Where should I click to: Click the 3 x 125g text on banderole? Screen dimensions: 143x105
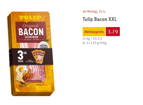[x=30, y=62]
